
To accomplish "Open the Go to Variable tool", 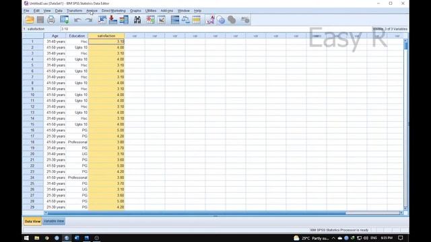I will 113,19.
